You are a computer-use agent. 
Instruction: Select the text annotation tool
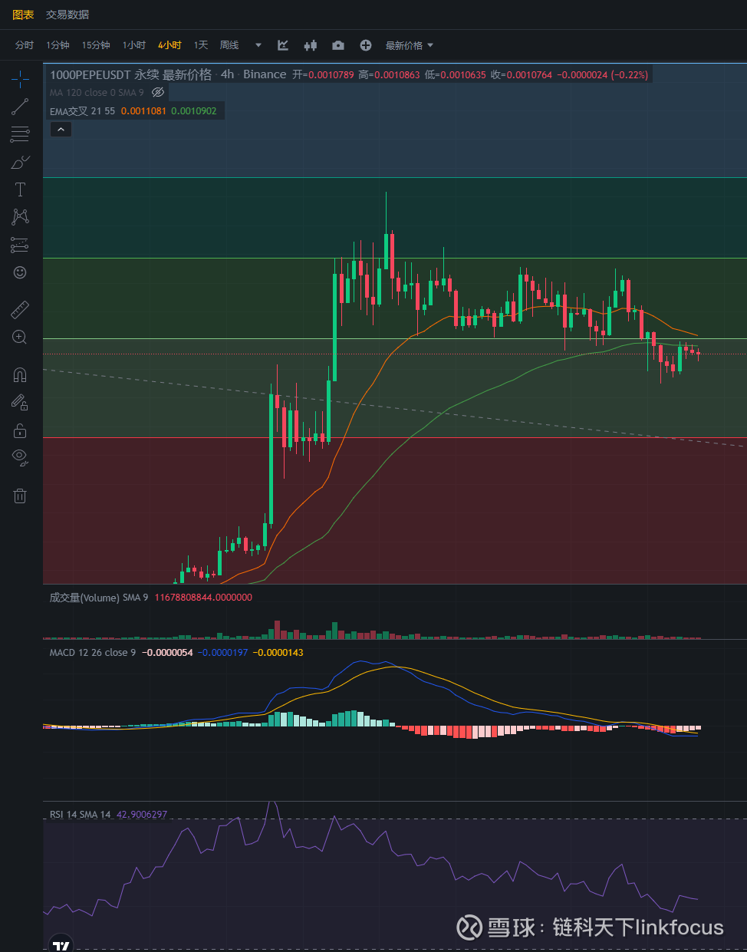[x=20, y=189]
